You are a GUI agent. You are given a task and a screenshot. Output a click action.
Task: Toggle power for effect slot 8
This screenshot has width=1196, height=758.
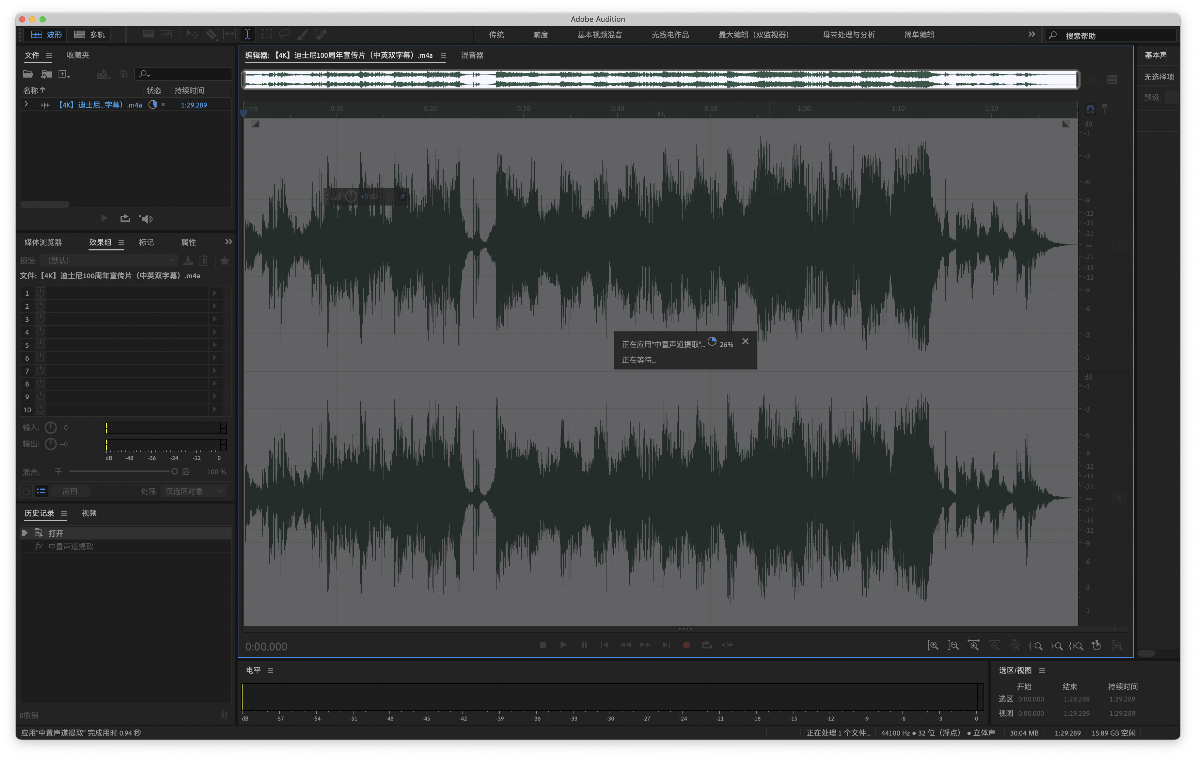(41, 383)
